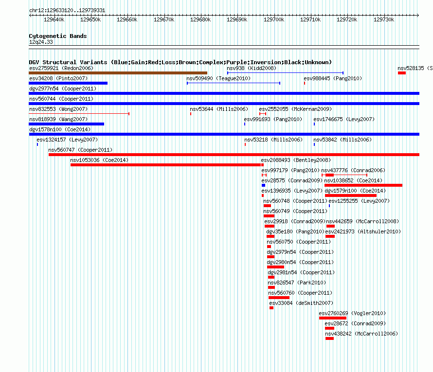This screenshot has height=372, width=433.
Task: Select the esv34208 (Pinto2007) label
Action: tap(58, 78)
